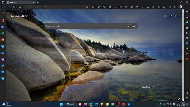The height and width of the screenshot is (107, 190).
Task: Open OneDrive in left sidebar
Action: (3, 53)
